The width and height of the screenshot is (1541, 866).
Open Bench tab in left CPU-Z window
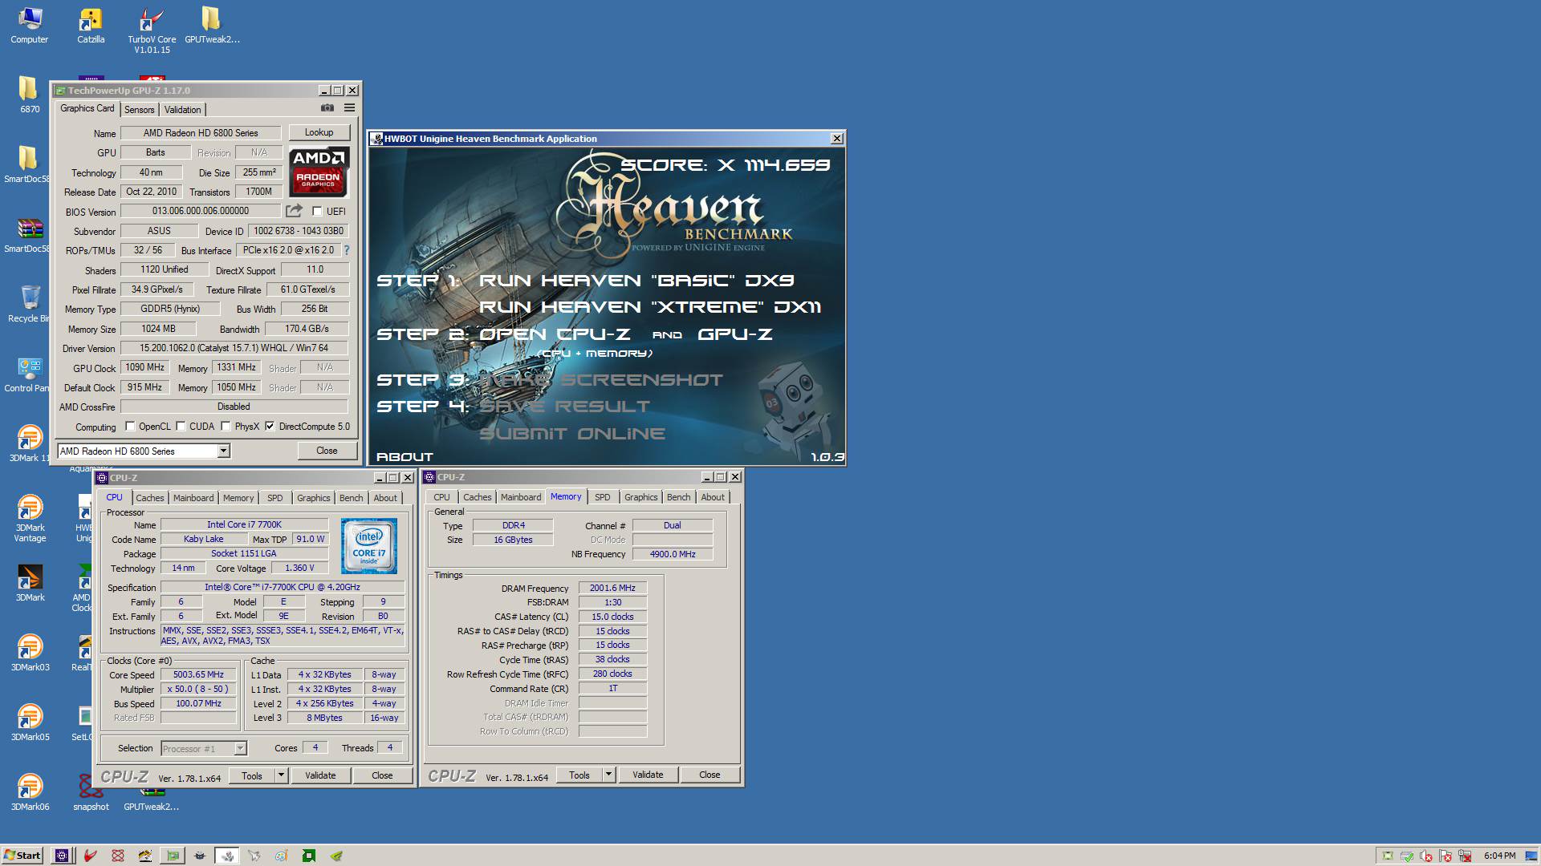351,498
